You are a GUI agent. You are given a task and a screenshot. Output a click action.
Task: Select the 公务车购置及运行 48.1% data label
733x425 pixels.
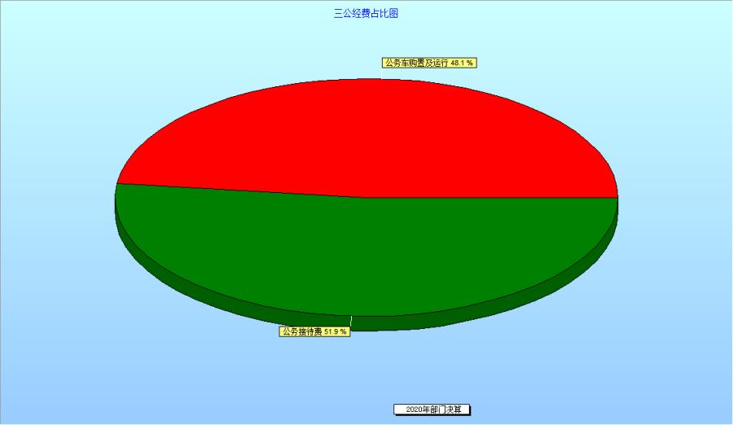[428, 62]
